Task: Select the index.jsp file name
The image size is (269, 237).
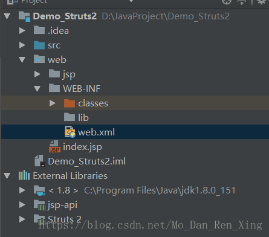Action: [x=82, y=147]
